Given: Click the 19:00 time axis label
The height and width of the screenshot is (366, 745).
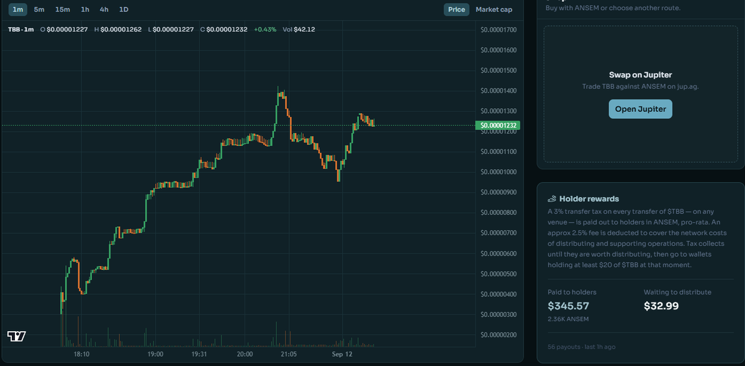Looking at the screenshot, I should (x=155, y=354).
